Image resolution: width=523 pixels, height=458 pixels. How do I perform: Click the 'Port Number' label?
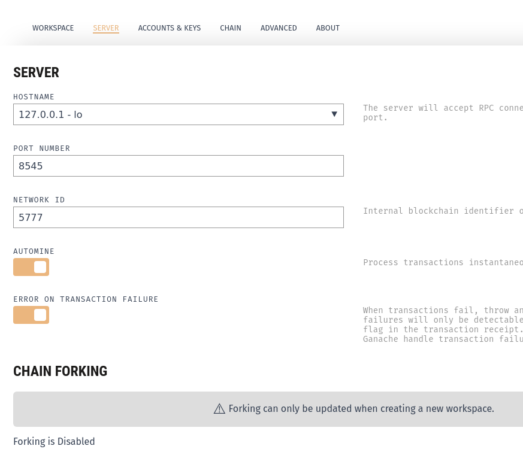pos(42,148)
